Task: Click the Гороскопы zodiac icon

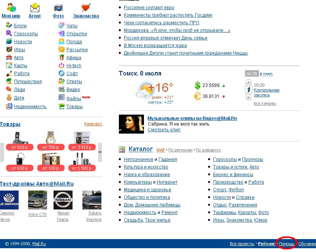Action: tap(9, 33)
